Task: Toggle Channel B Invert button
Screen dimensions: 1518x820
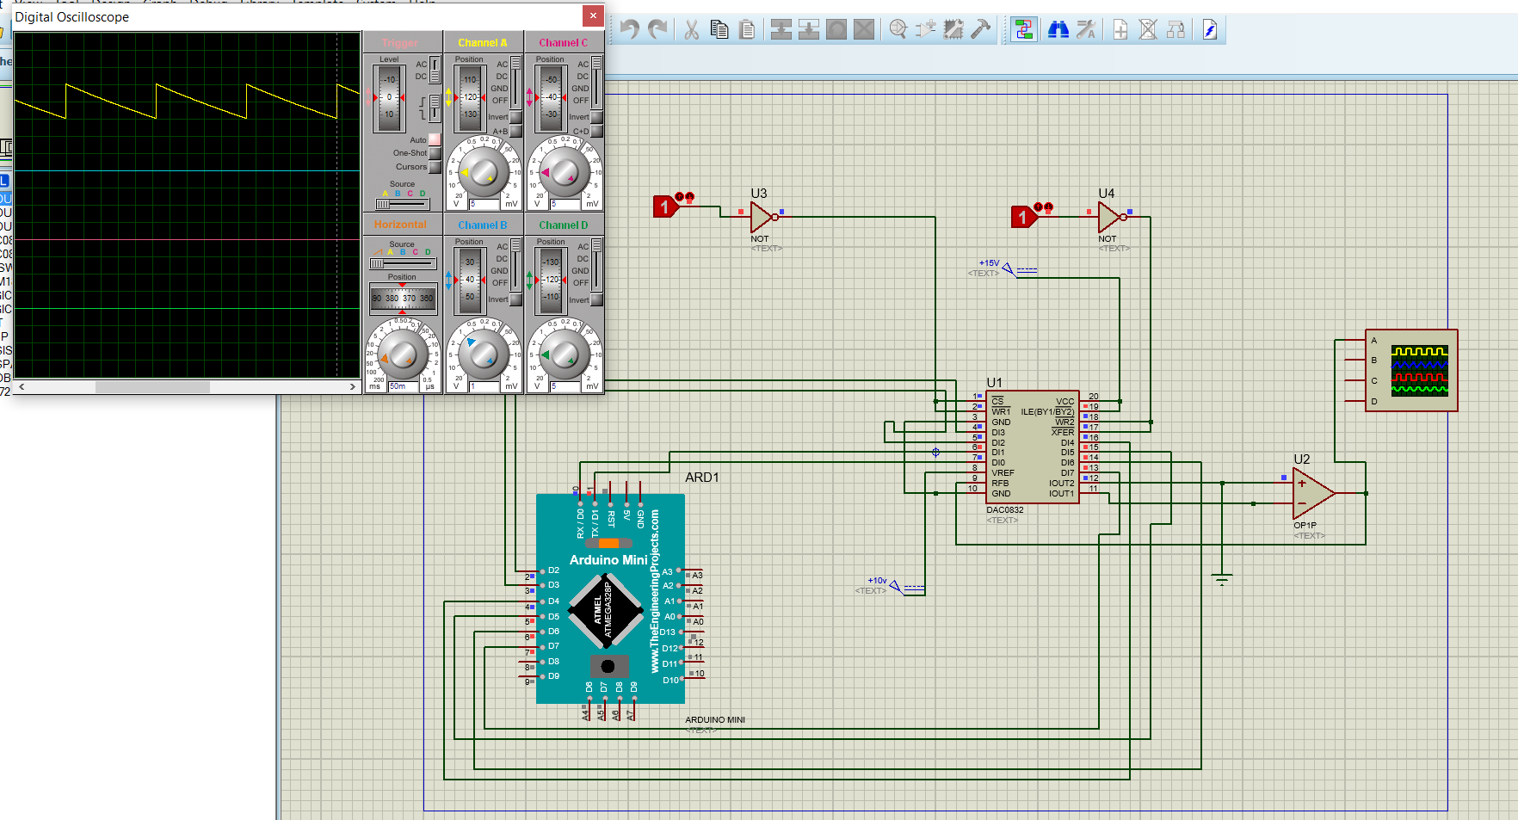Action: pos(516,299)
